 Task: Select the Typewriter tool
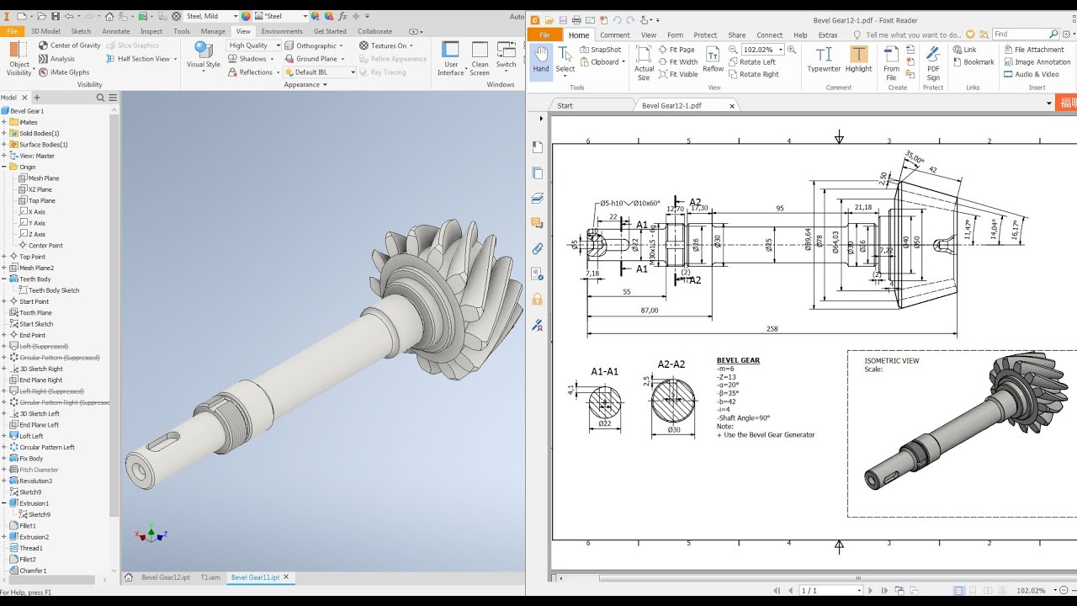(x=824, y=59)
